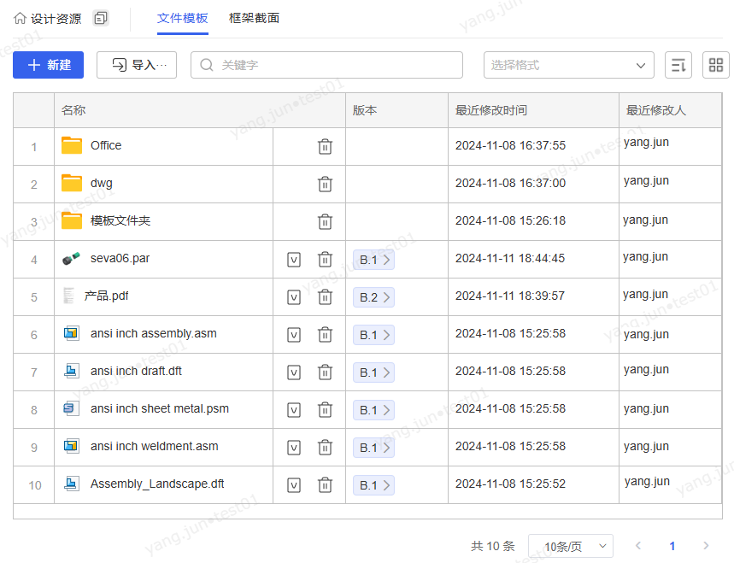Delete the dwg folder via trash icon
Image resolution: width=734 pixels, height=563 pixels.
pos(325,184)
